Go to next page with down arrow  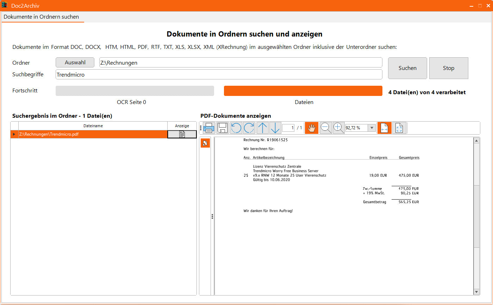pyautogui.click(x=275, y=128)
